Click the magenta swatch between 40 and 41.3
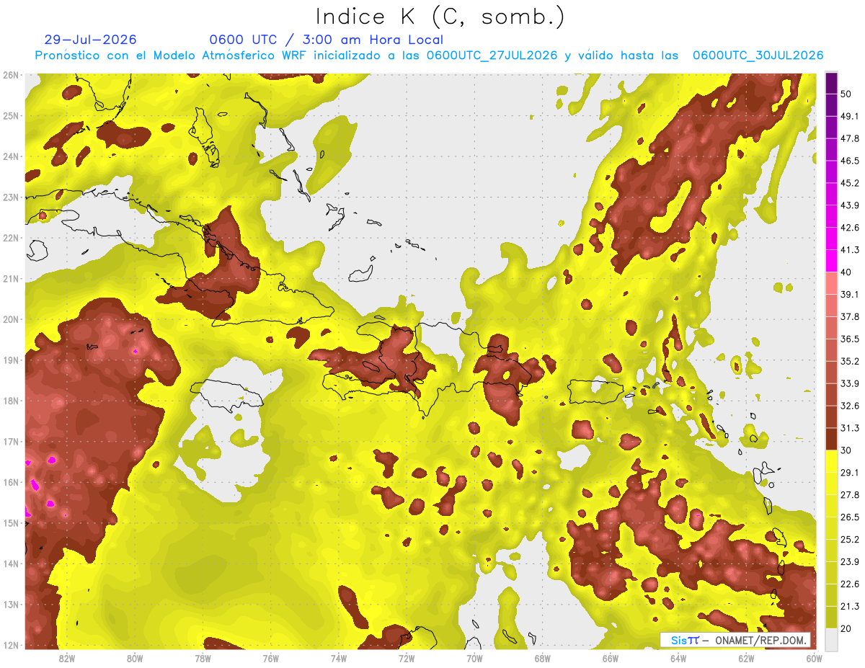The height and width of the screenshot is (668, 865). 831,261
